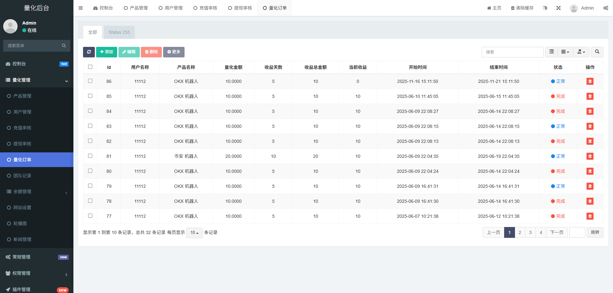Delete order 81 using trash icon
Viewport: 613px width, 293px height.
pyautogui.click(x=590, y=156)
